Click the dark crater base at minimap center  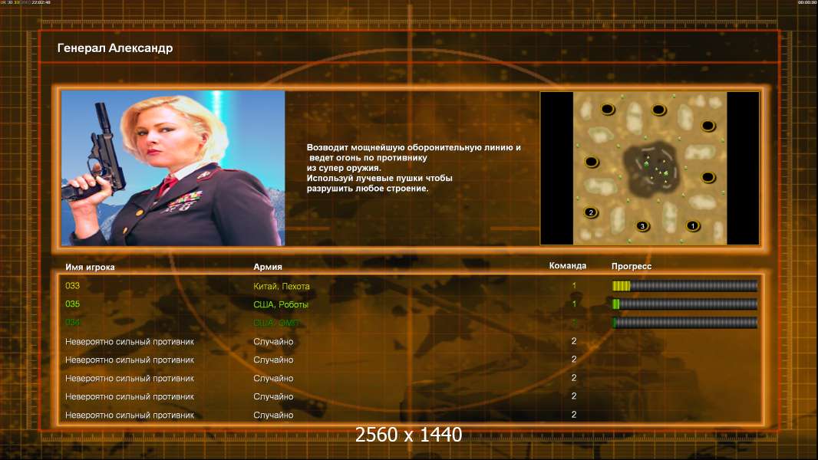click(x=650, y=170)
